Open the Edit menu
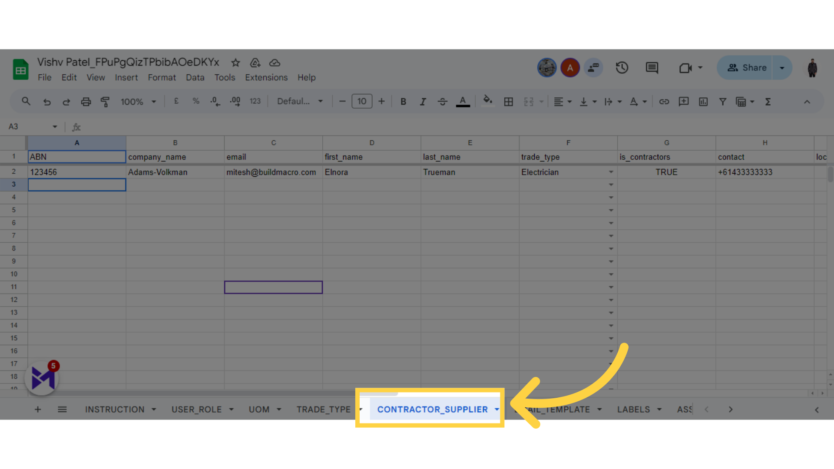834x469 pixels. (69, 77)
